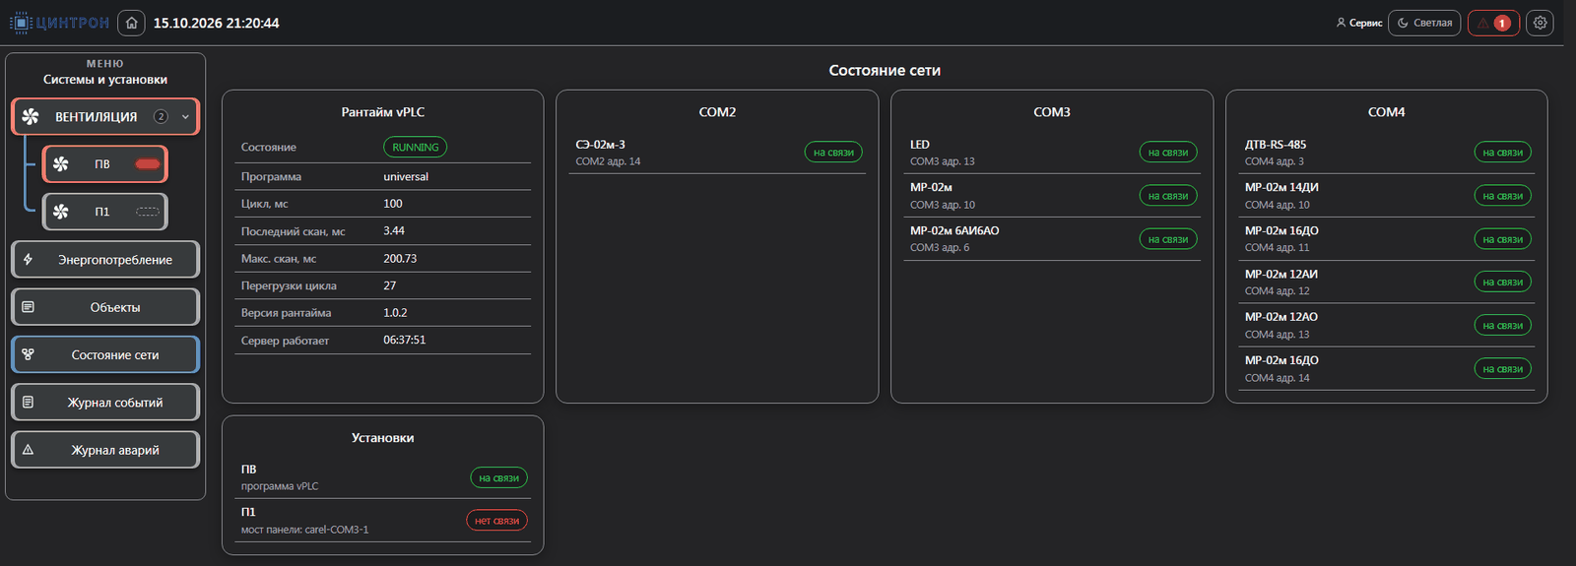Open the П1 installation
Image resolution: width=1576 pixels, height=566 pixels.
click(x=104, y=211)
